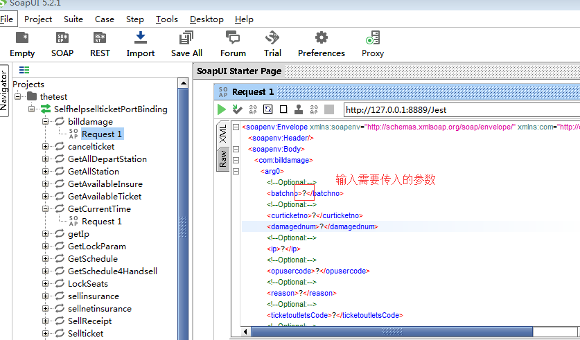
Task: Select Request 1 under GetCurrentTime
Action: (x=102, y=222)
